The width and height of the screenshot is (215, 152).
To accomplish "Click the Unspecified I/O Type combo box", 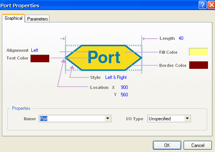I will point(169,118).
